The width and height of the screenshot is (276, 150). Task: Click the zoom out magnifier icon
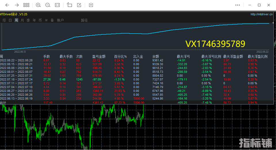click(x=48, y=5)
